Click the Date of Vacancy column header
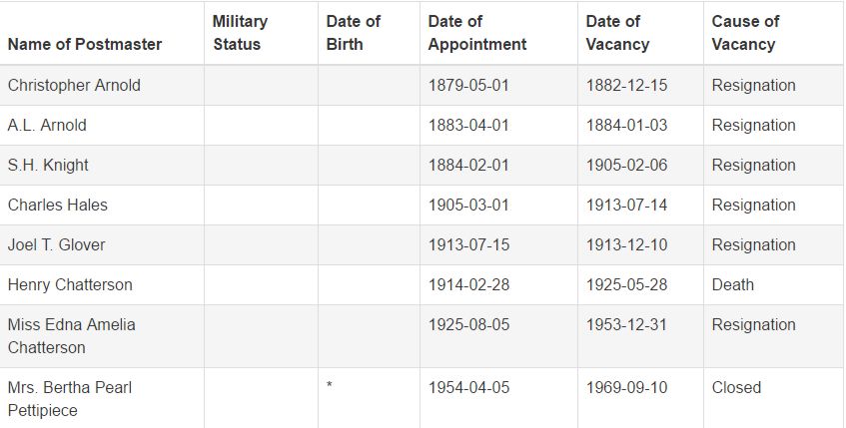The width and height of the screenshot is (846, 428). pyautogui.click(x=618, y=32)
